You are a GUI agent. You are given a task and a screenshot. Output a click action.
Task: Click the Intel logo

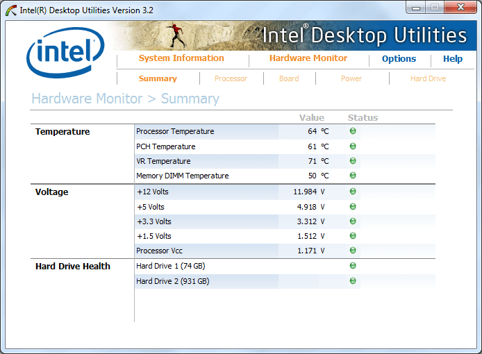(x=65, y=52)
